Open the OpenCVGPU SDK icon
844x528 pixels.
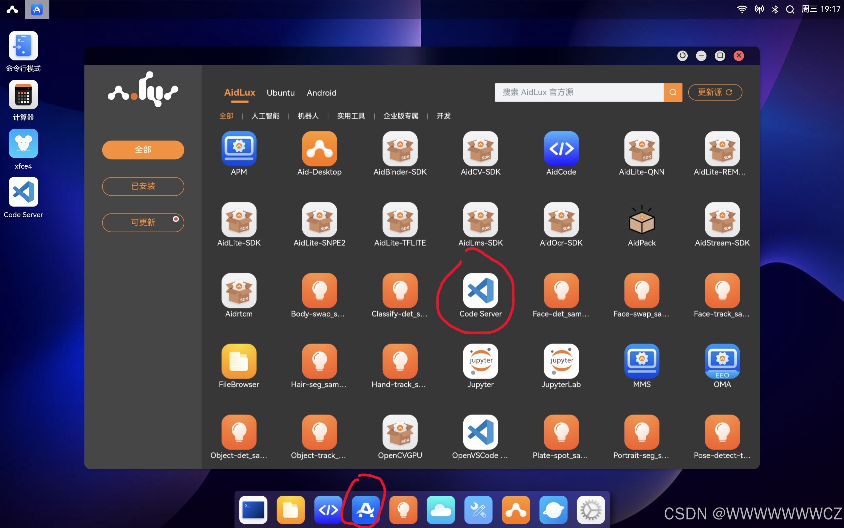click(400, 432)
